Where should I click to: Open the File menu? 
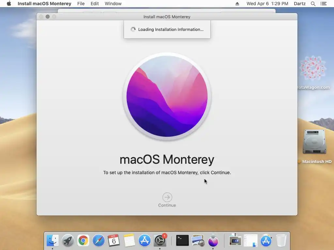(x=81, y=4)
